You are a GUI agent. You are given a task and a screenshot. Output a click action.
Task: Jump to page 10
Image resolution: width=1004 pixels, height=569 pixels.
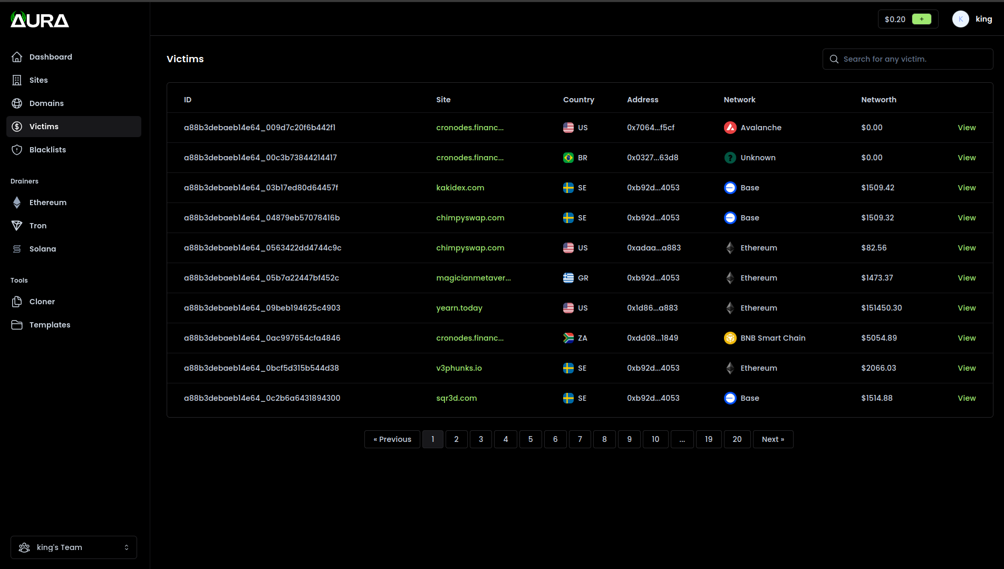[655, 439]
